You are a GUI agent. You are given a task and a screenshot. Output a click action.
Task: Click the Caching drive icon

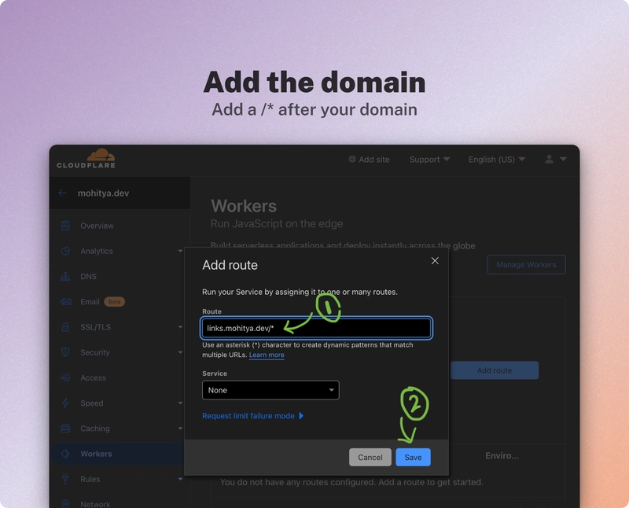(x=65, y=429)
